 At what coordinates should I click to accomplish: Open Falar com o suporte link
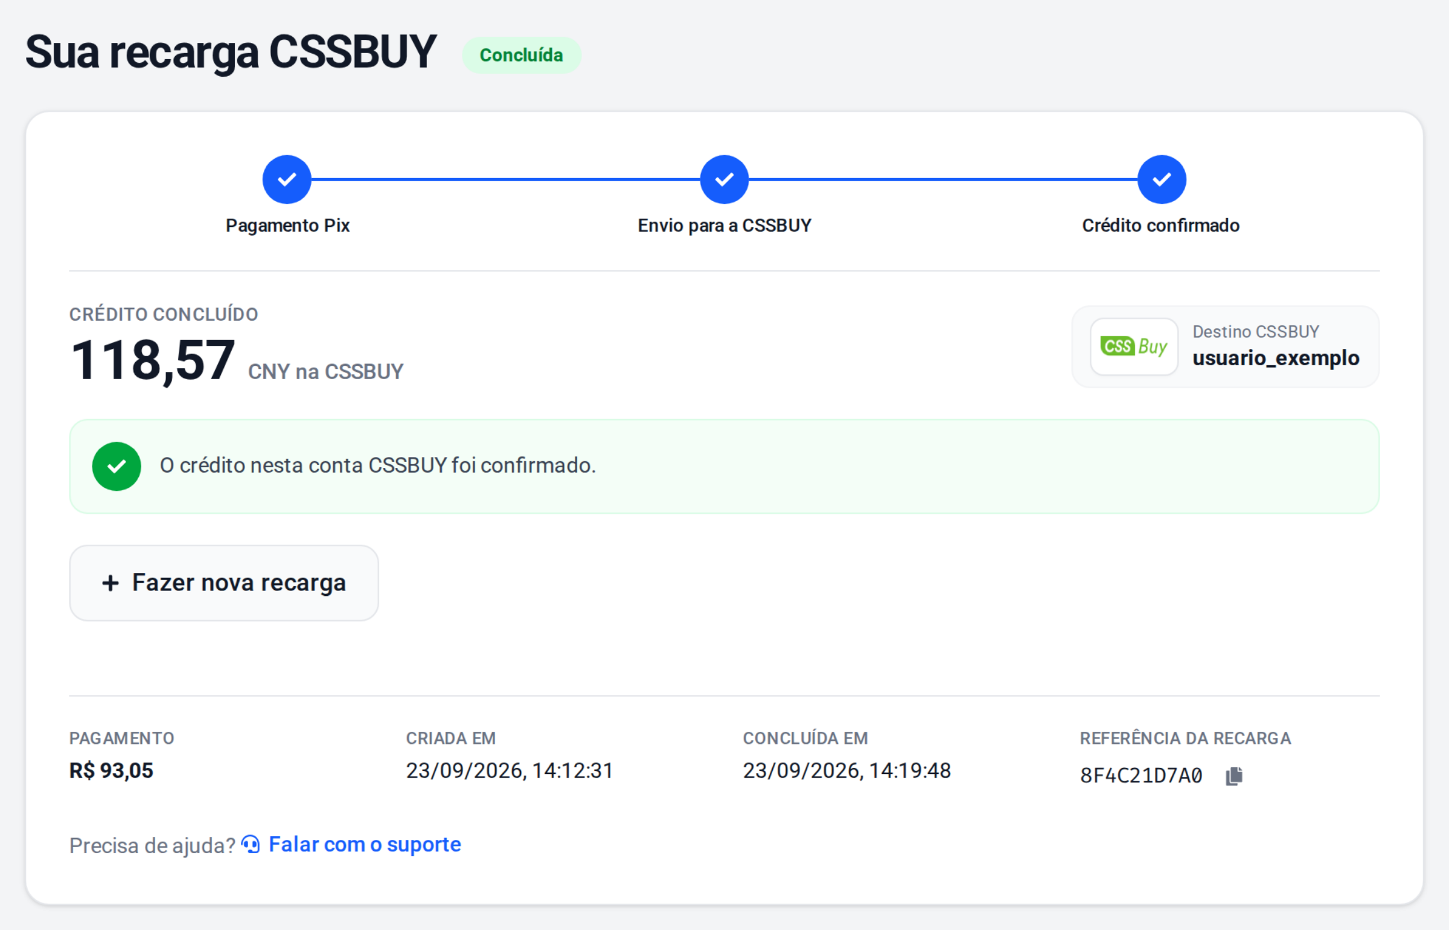click(365, 844)
